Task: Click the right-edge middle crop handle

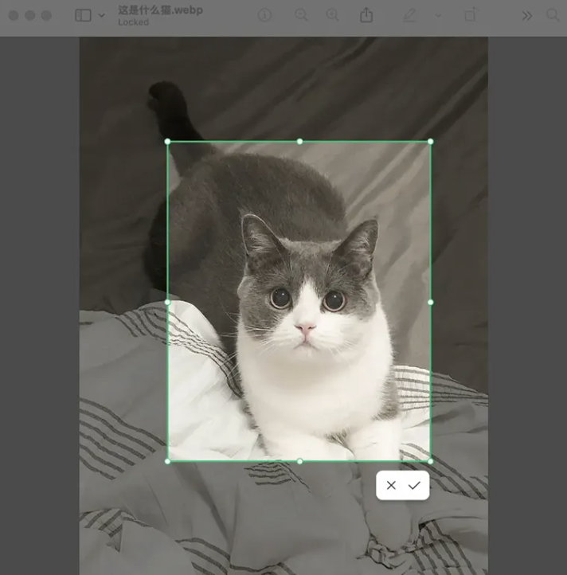Action: point(431,302)
